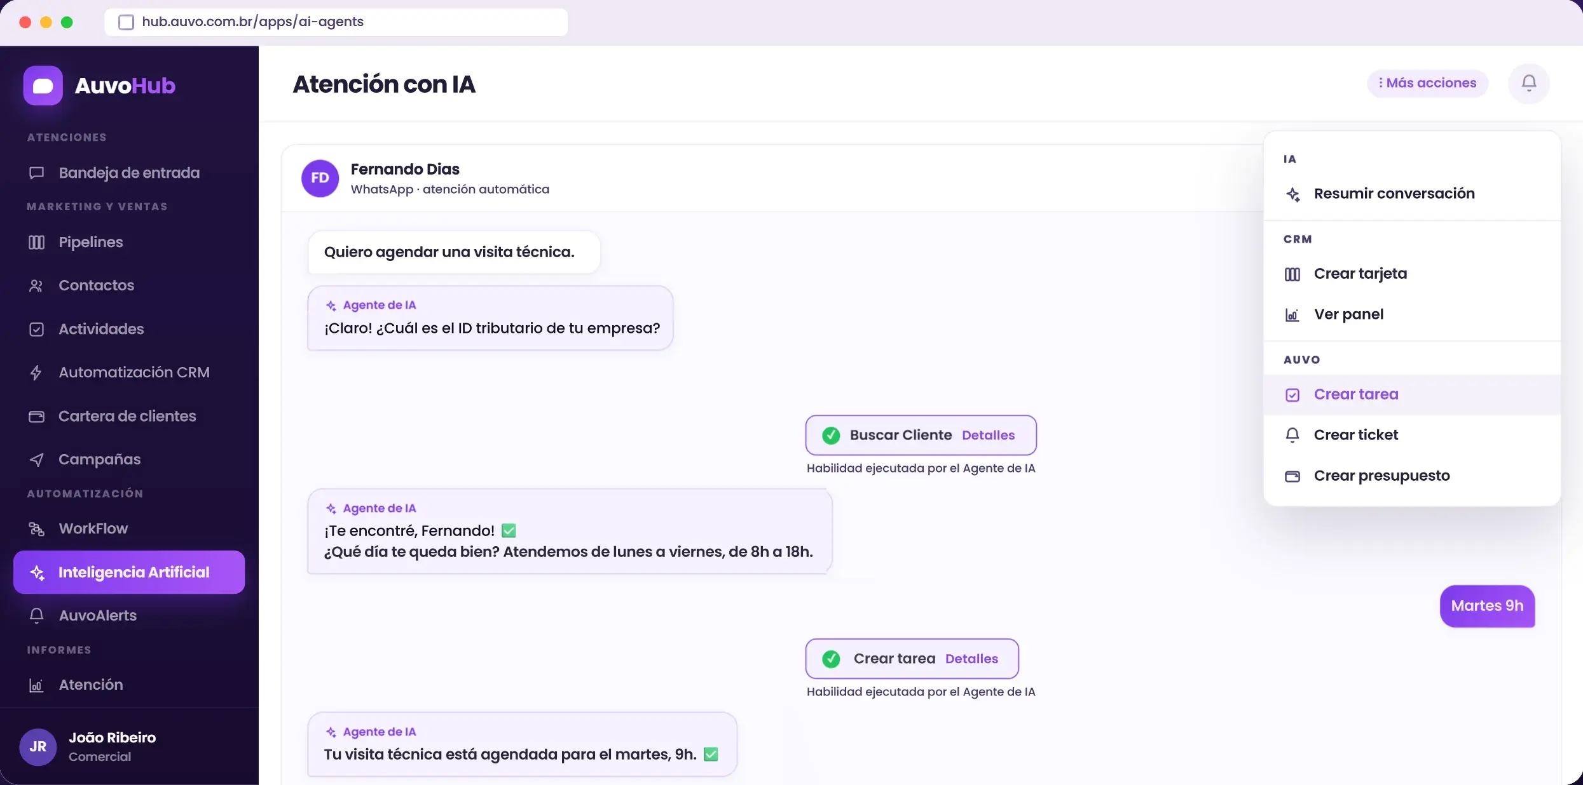1583x785 pixels.
Task: Go to Inteligencia Artificial in sidebar
Action: click(129, 572)
